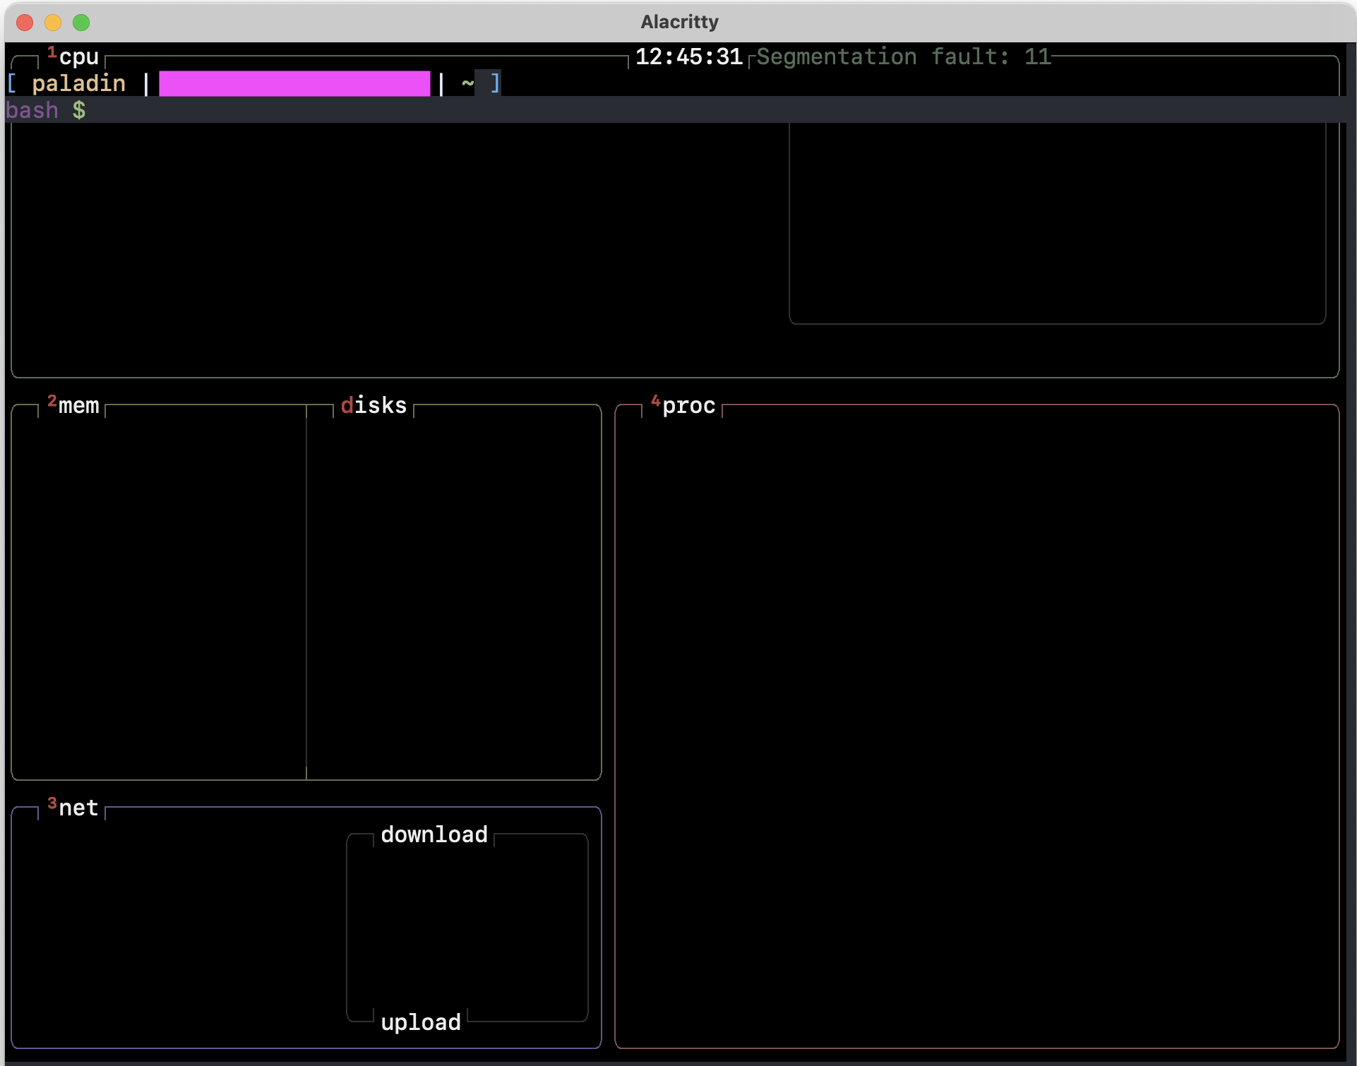Click the Segmentation fault: 11 text

click(x=904, y=57)
